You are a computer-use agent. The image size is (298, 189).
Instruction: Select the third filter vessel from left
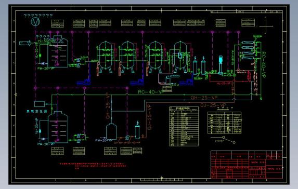click(x=156, y=57)
